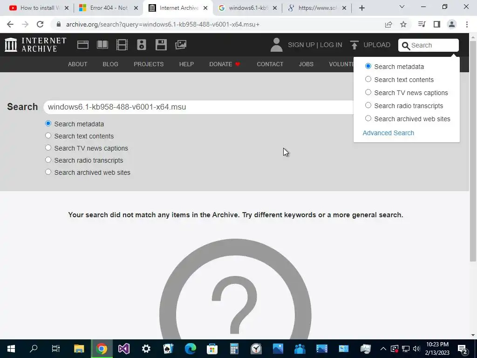Click the browser back arrow
The height and width of the screenshot is (358, 477).
pyautogui.click(x=10, y=24)
